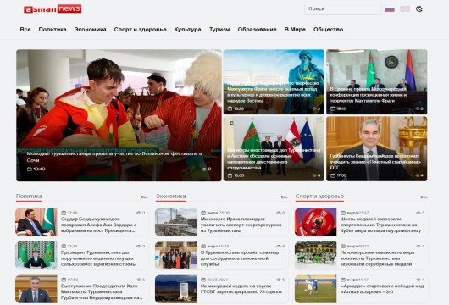This screenshot has height=305, width=449.
Task: Click the calendar icon beside 18:49
Action: (29, 169)
